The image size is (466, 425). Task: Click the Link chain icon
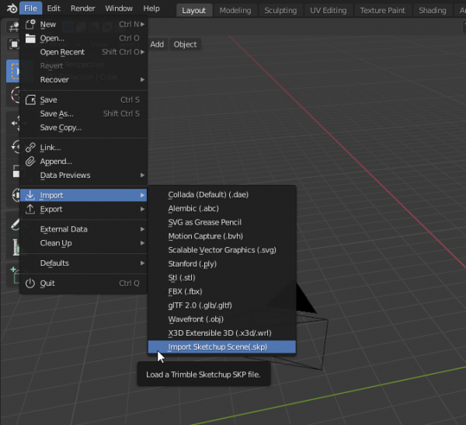(30, 147)
